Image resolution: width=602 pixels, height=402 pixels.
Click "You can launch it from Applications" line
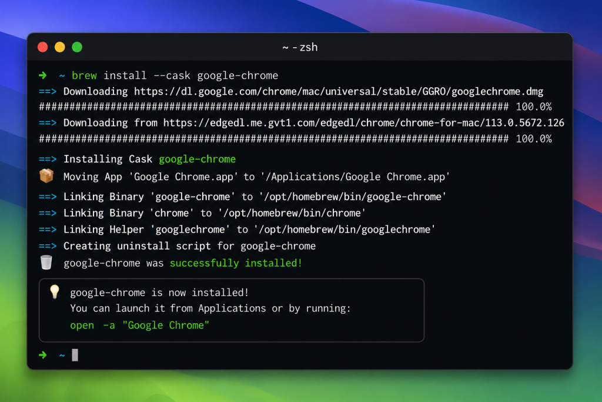[210, 308]
